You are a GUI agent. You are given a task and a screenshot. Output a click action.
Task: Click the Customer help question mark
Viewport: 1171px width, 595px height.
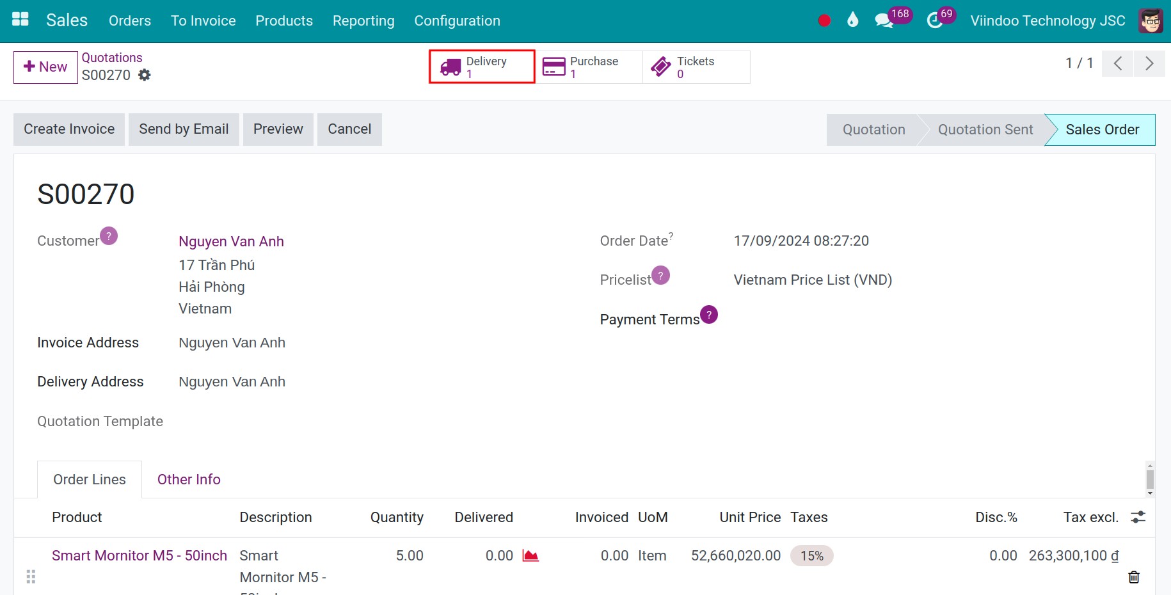click(x=108, y=235)
